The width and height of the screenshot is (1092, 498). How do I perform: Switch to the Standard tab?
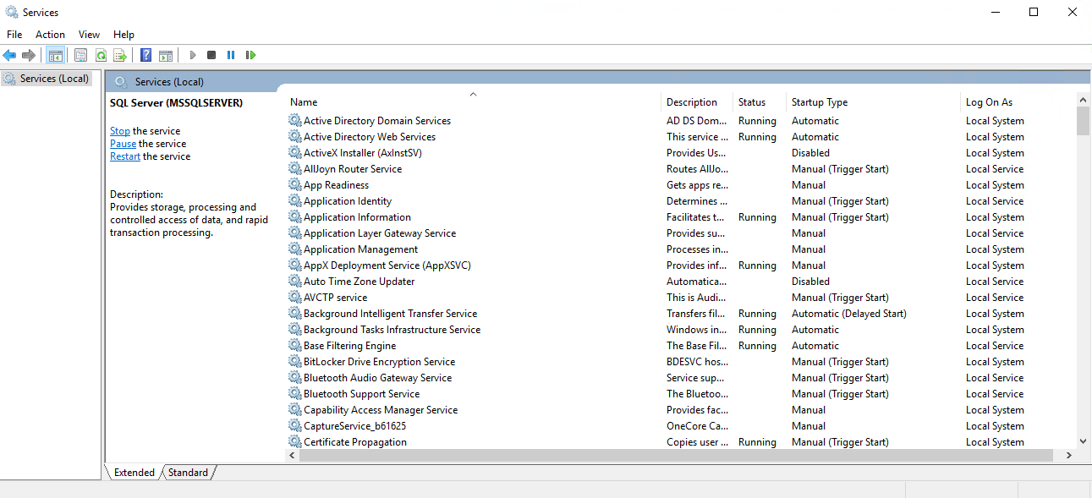coord(188,473)
